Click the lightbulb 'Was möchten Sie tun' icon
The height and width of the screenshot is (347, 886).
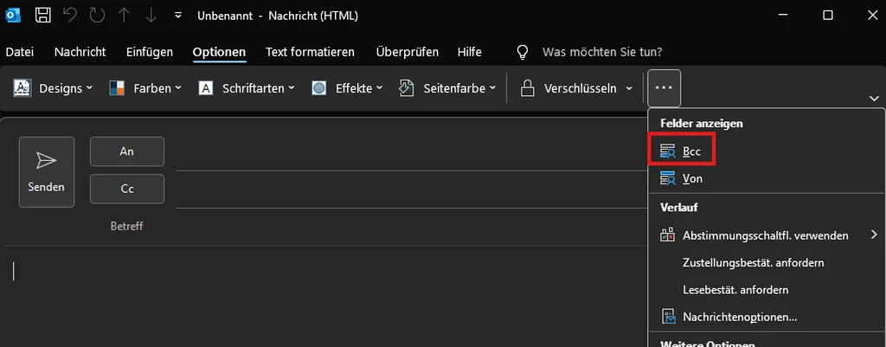523,52
